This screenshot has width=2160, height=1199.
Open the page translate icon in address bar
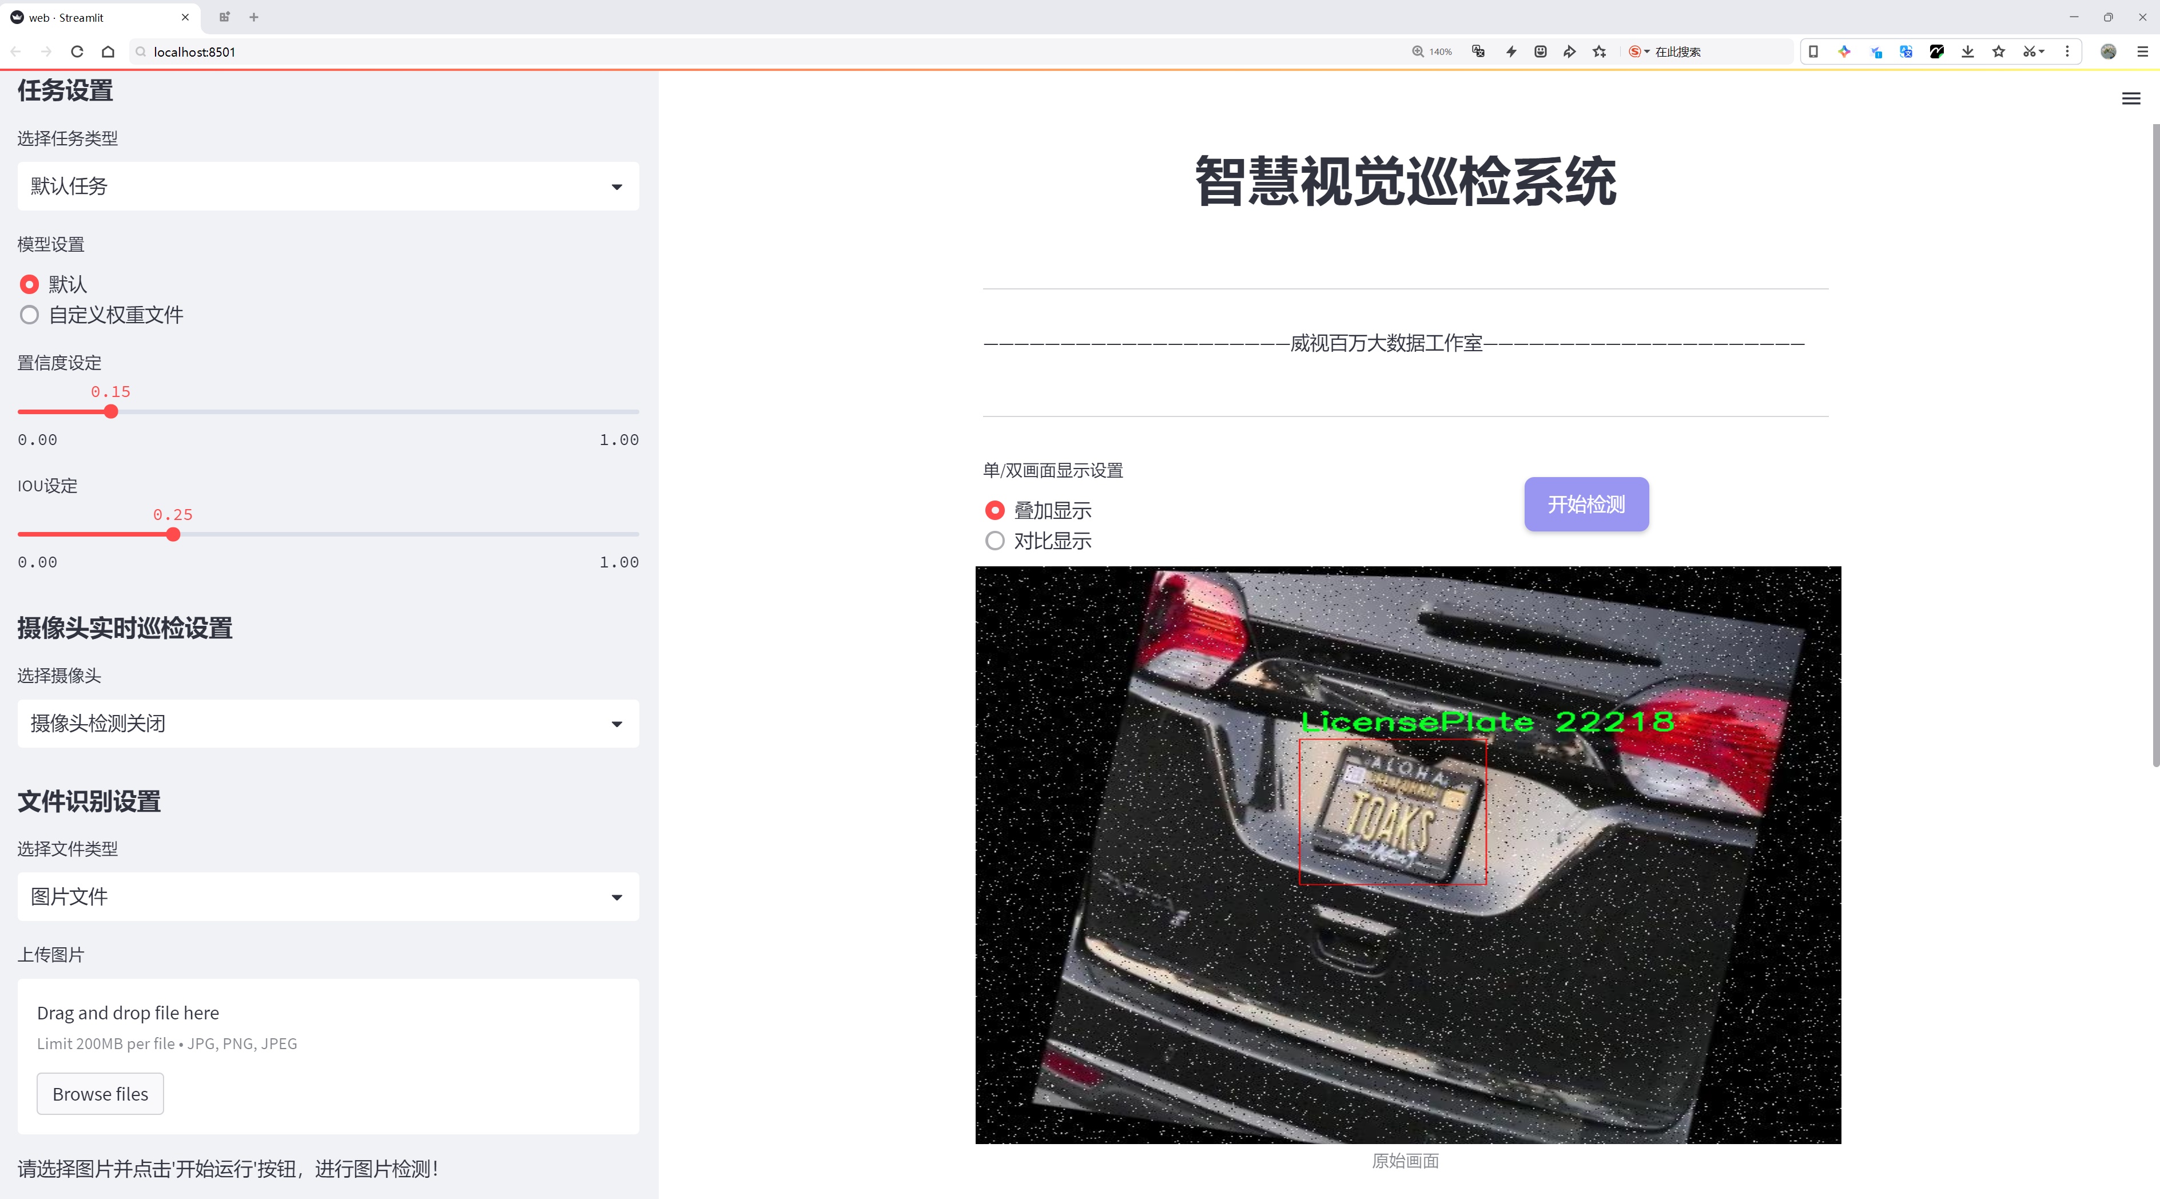tap(1478, 51)
